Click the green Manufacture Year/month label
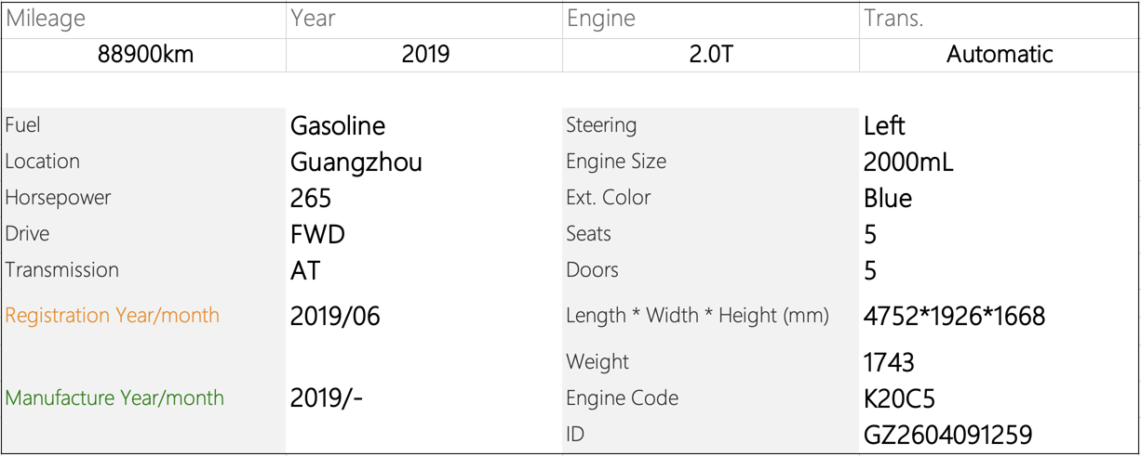1141x456 pixels. 114,398
